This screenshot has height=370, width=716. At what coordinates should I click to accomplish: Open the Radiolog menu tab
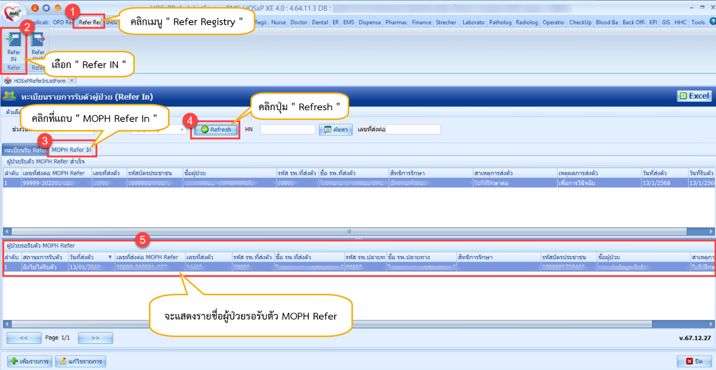point(527,22)
